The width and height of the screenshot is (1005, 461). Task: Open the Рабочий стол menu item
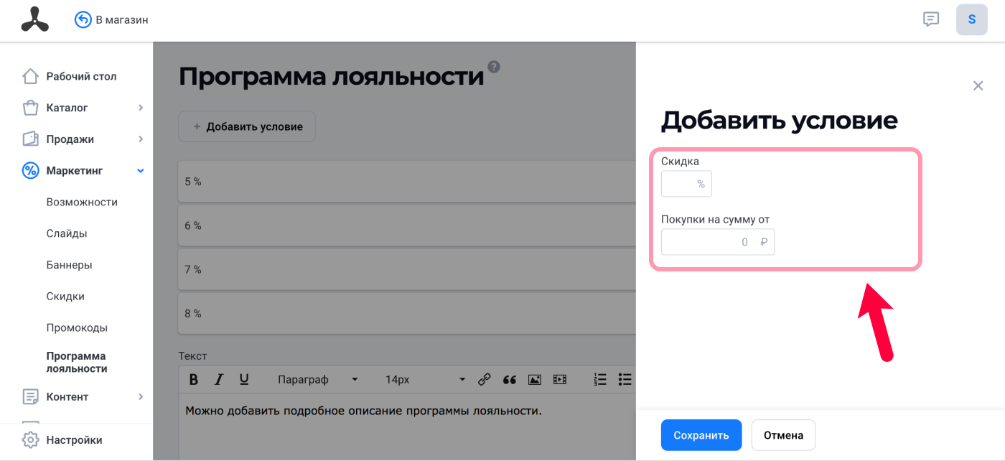81,76
